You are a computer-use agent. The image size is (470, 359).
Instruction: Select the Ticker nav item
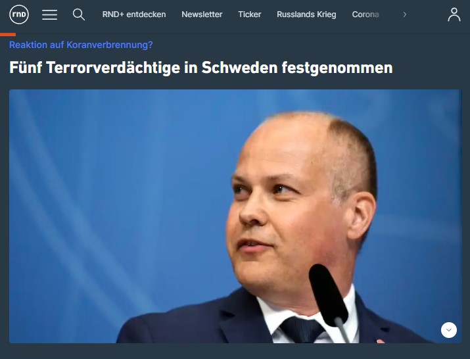tap(249, 14)
